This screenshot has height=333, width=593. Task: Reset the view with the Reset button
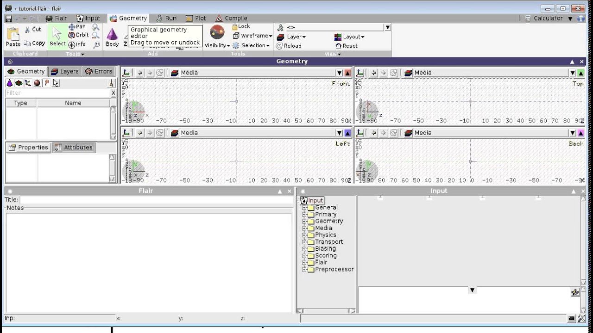point(347,46)
